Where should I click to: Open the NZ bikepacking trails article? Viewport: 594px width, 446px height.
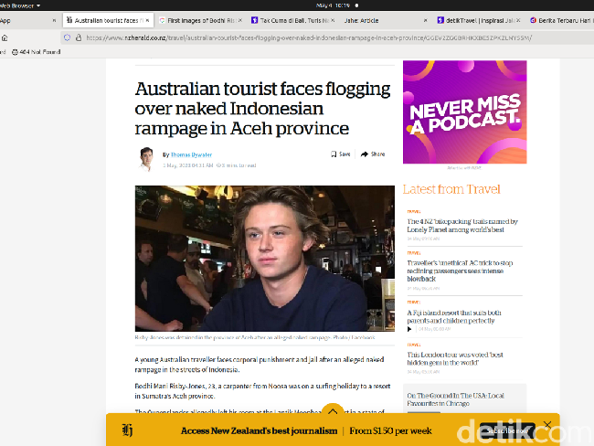click(462, 226)
